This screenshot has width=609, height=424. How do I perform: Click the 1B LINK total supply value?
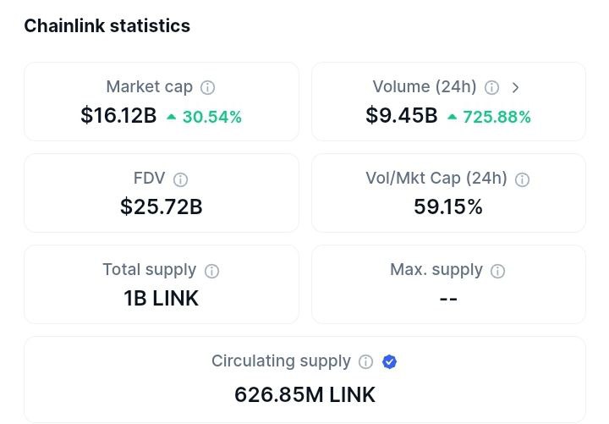tap(161, 298)
